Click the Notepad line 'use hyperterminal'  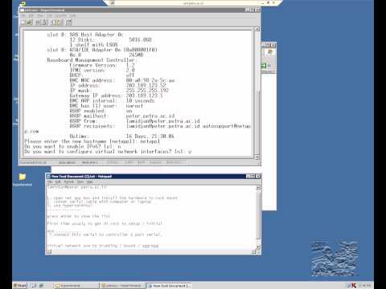click(x=69, y=206)
